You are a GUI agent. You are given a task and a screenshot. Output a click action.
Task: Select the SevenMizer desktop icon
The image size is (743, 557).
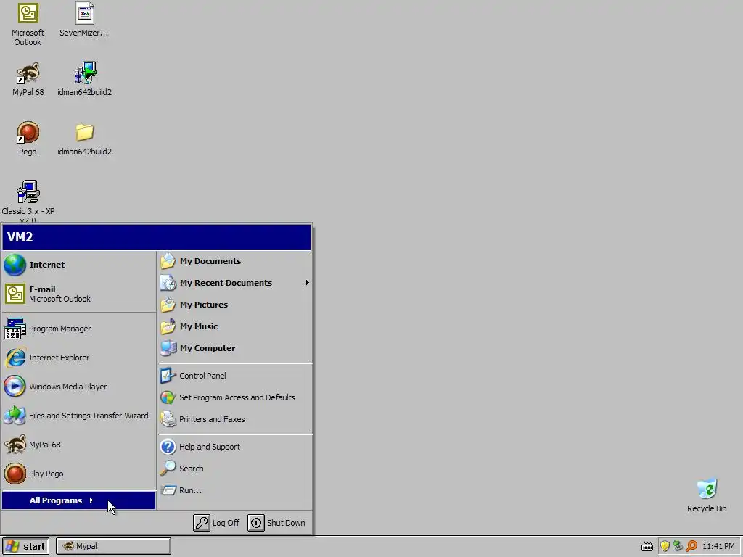click(84, 20)
